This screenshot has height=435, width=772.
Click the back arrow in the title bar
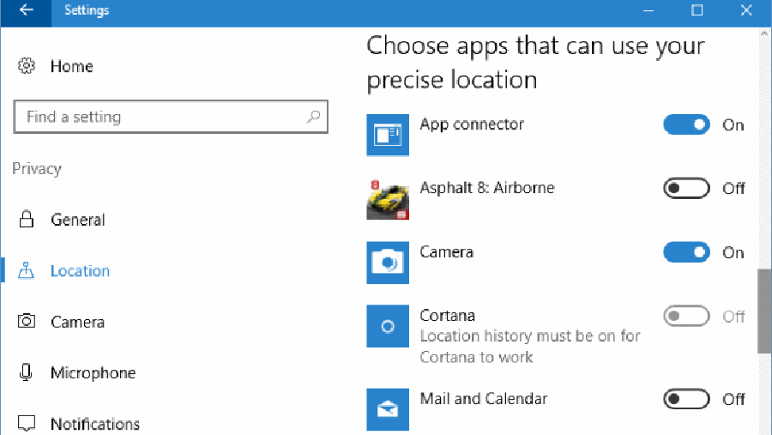pos(26,10)
